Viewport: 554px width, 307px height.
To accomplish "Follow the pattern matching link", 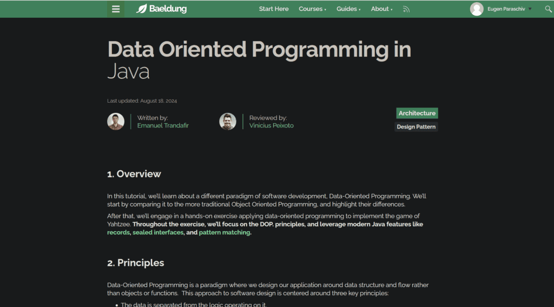I will (x=225, y=232).
